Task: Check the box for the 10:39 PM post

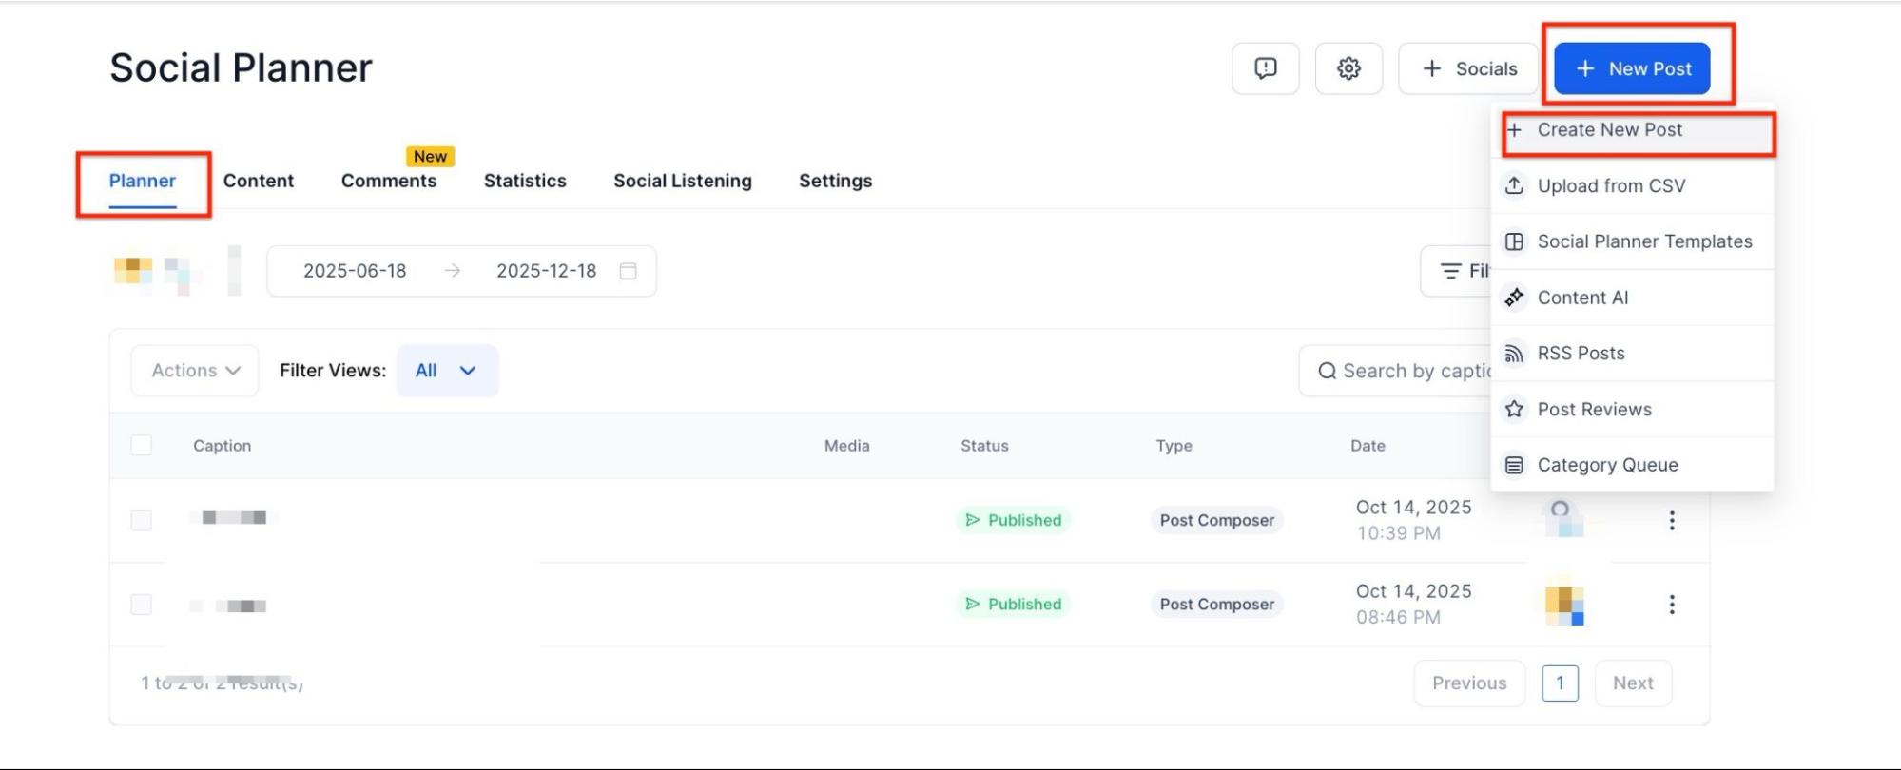Action: [142, 520]
